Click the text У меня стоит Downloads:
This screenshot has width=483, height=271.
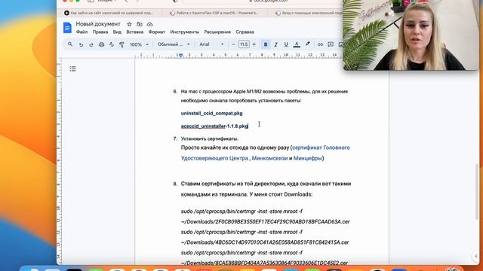coord(281,194)
